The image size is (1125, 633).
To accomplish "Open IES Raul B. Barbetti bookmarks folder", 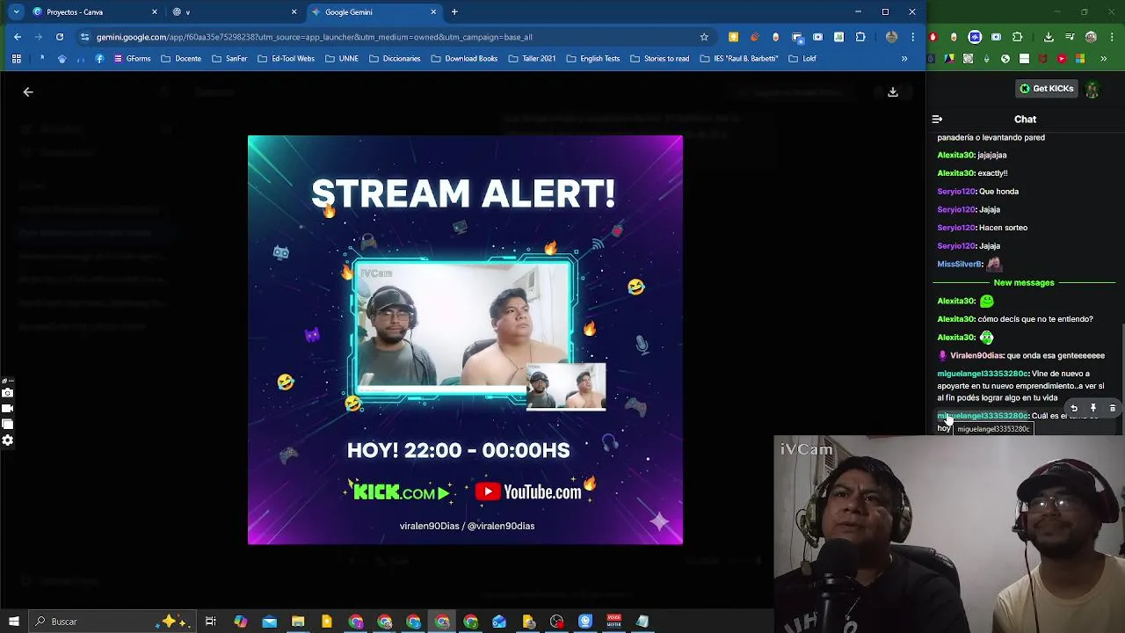I will click(739, 59).
